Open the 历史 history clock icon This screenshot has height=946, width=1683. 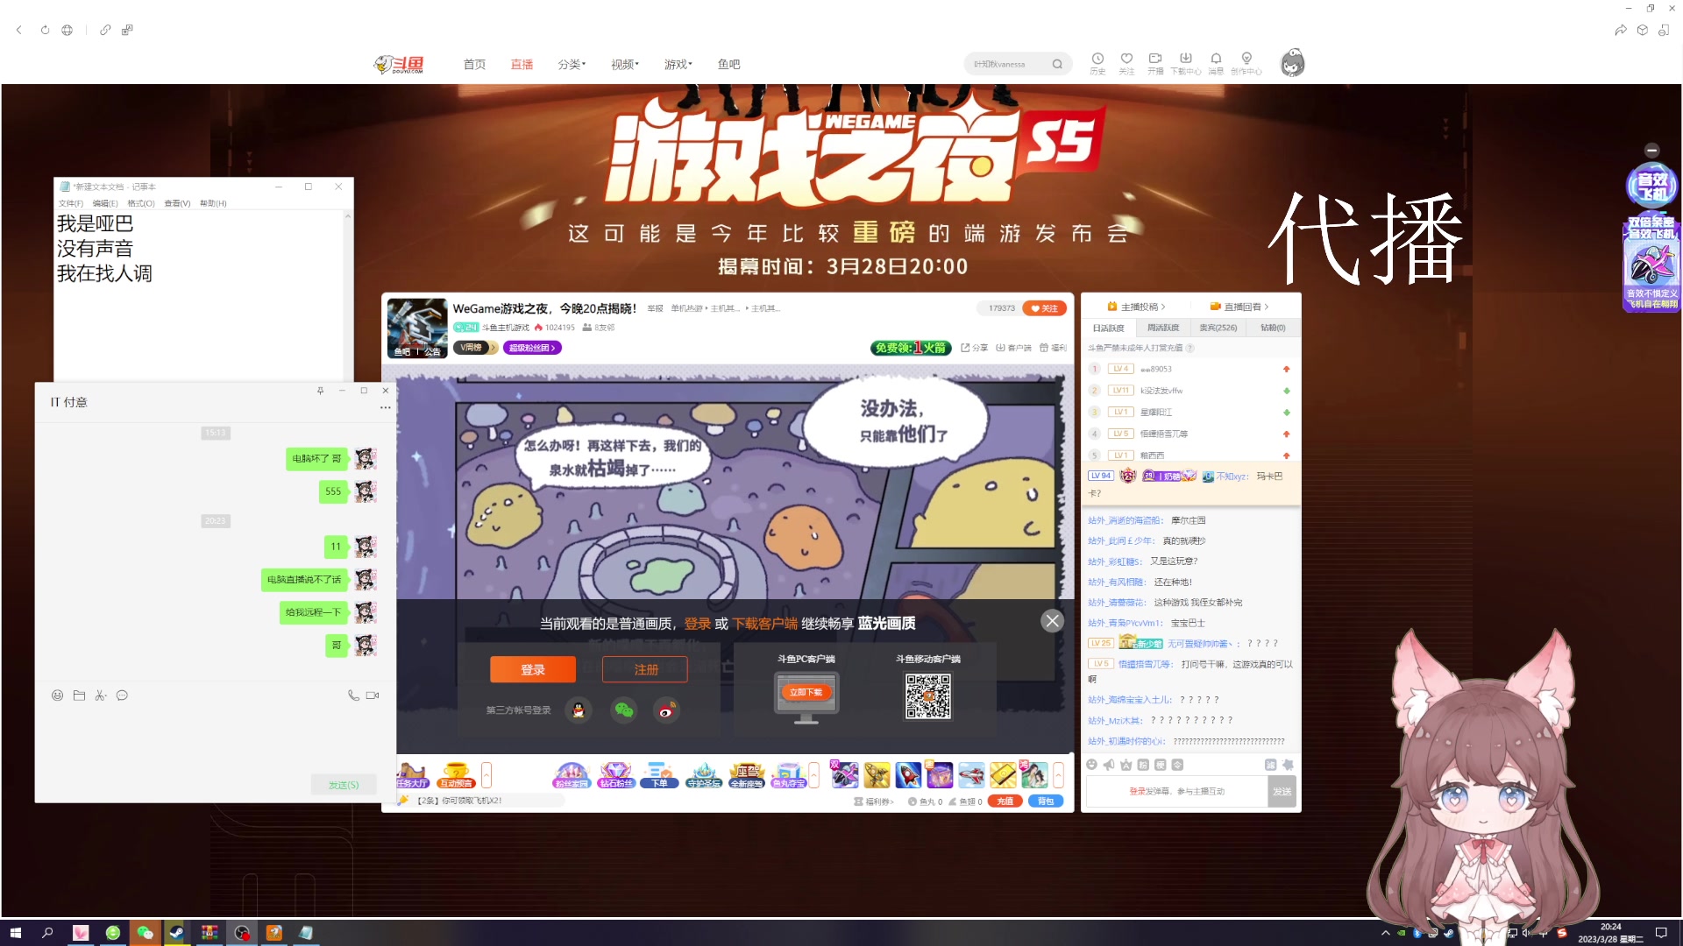point(1097,63)
